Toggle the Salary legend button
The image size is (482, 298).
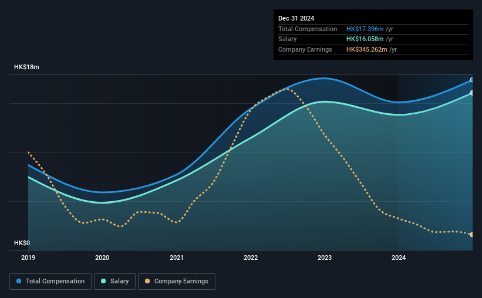pyautogui.click(x=114, y=282)
